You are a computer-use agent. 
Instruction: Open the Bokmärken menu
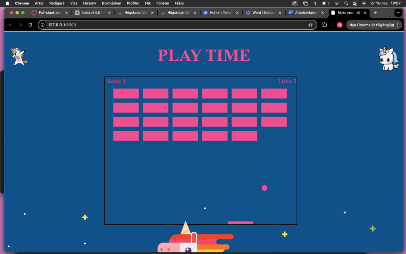[x=111, y=3]
